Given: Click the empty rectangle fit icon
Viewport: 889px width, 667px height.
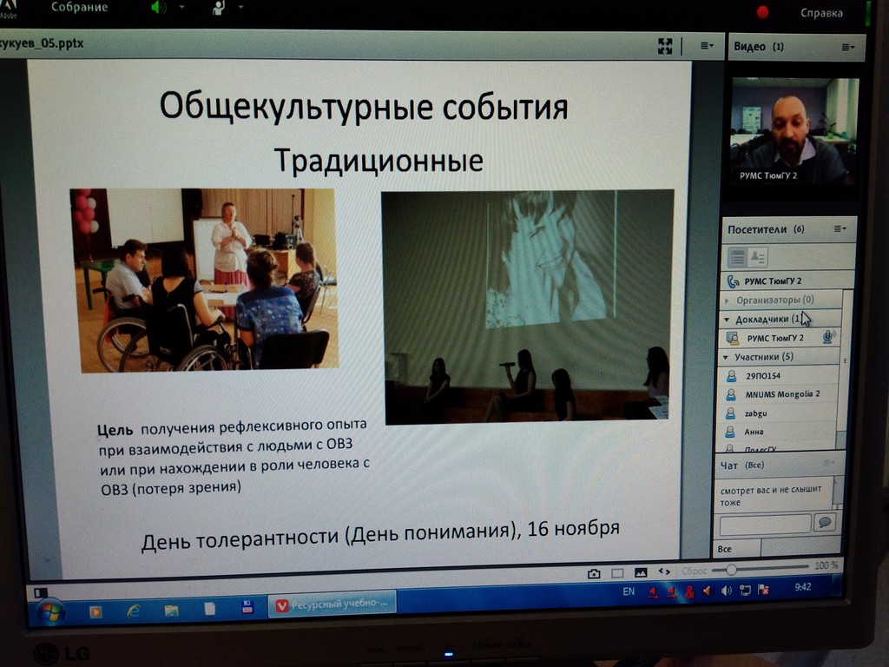Looking at the screenshot, I should coord(617,573).
